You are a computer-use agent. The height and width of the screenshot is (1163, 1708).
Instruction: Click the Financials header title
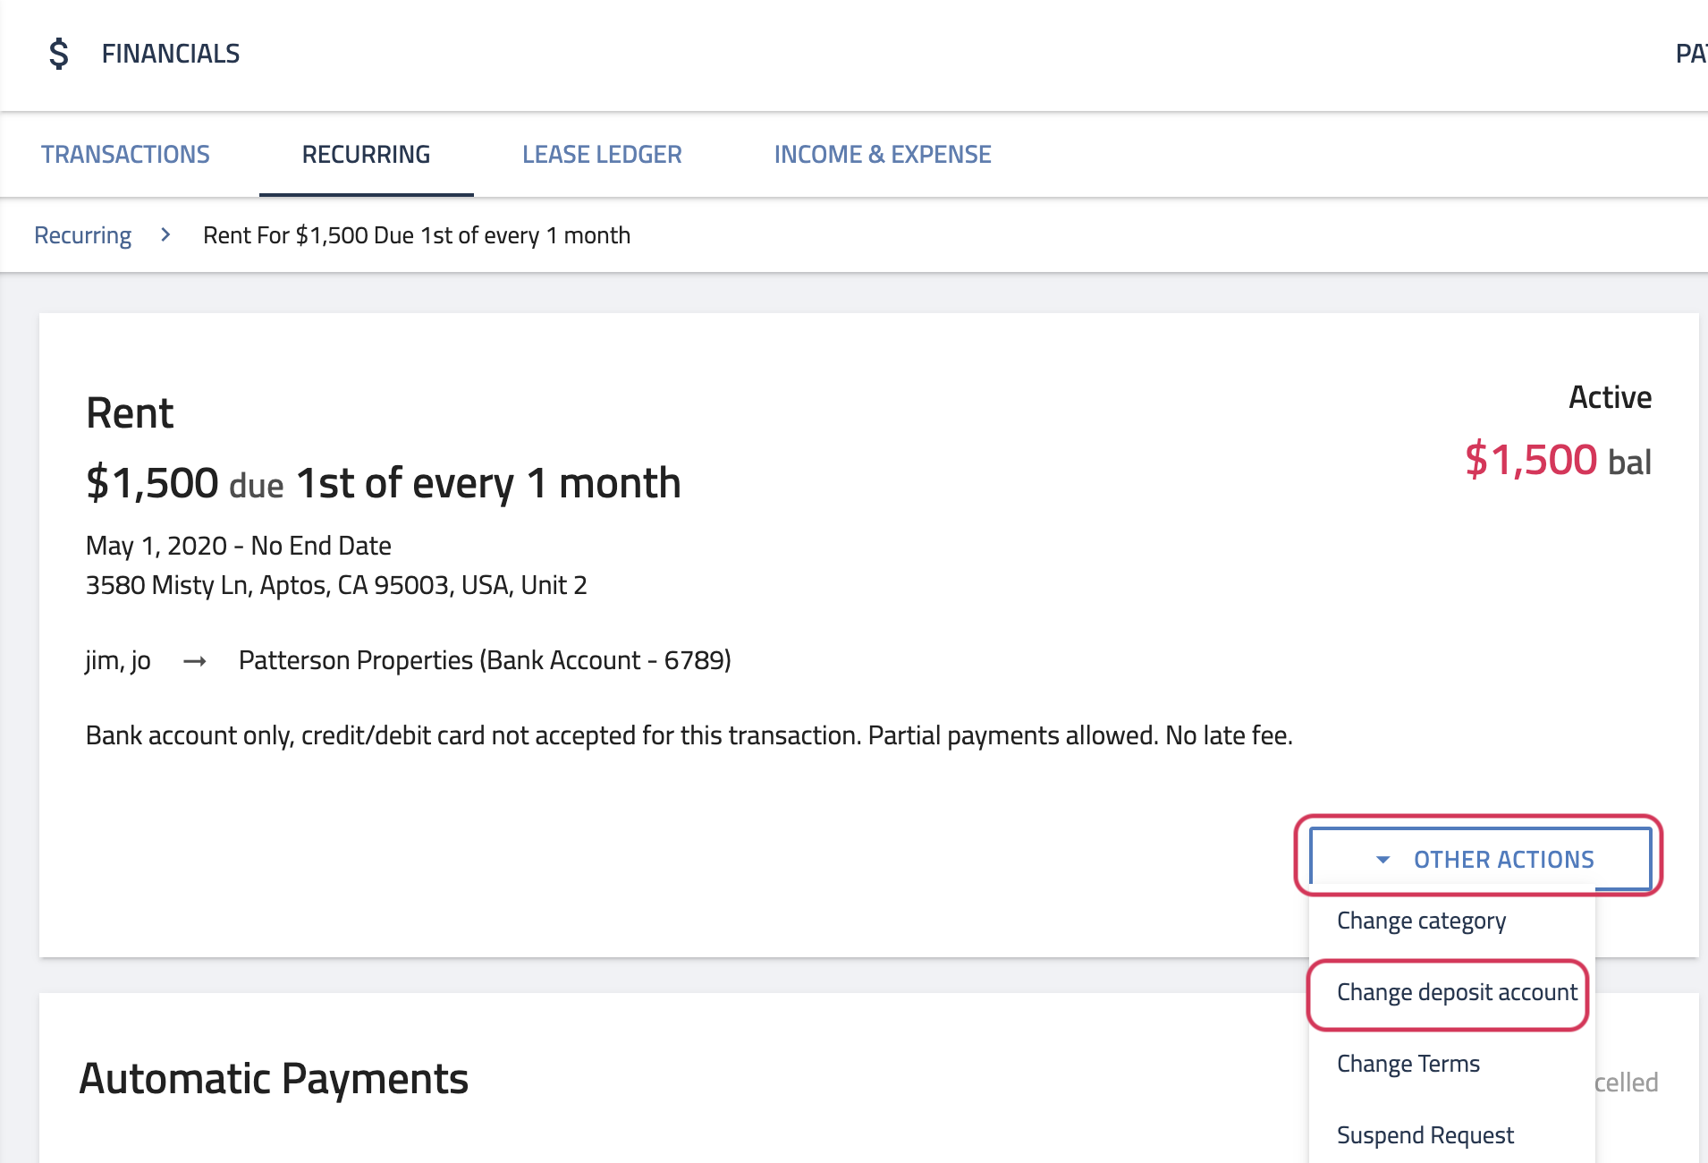pyautogui.click(x=171, y=54)
